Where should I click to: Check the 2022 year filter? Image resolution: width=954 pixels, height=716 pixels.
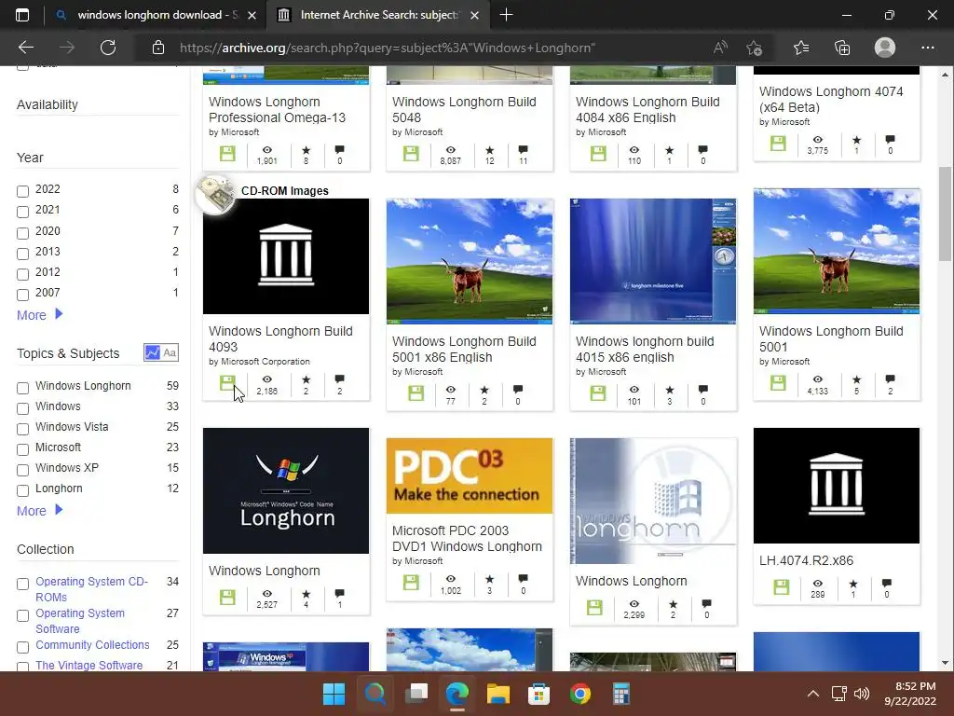(22, 191)
